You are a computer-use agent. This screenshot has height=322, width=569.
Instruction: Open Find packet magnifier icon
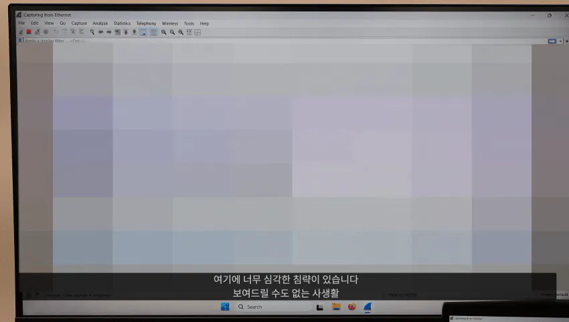point(92,32)
